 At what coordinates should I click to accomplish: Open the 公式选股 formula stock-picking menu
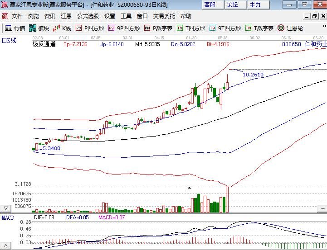88,16
